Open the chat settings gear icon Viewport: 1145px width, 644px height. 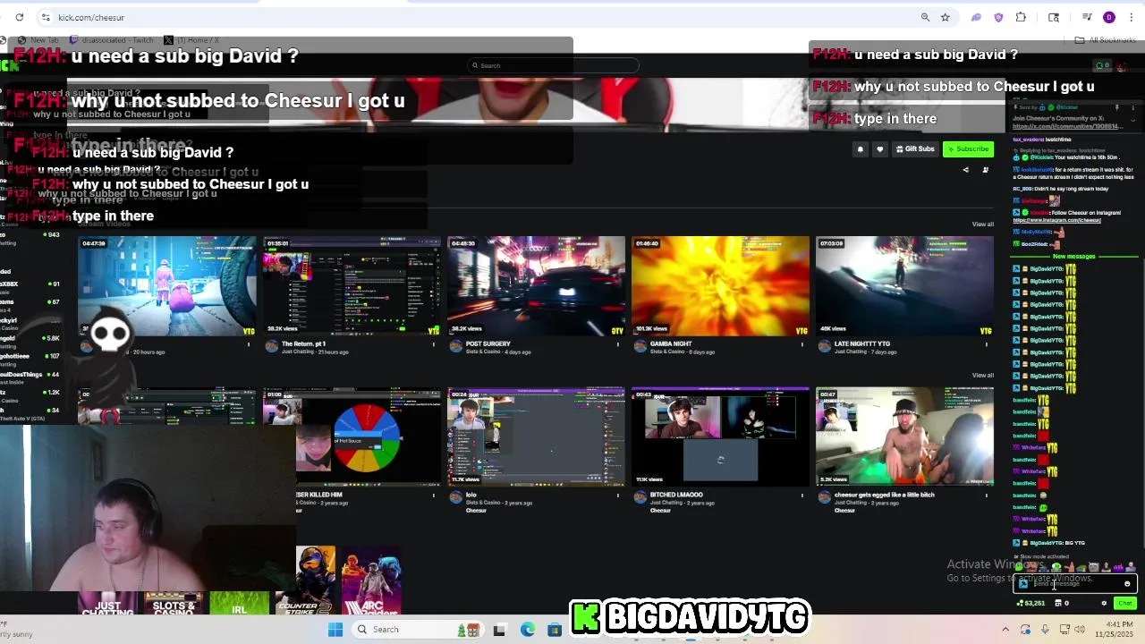(x=1104, y=603)
